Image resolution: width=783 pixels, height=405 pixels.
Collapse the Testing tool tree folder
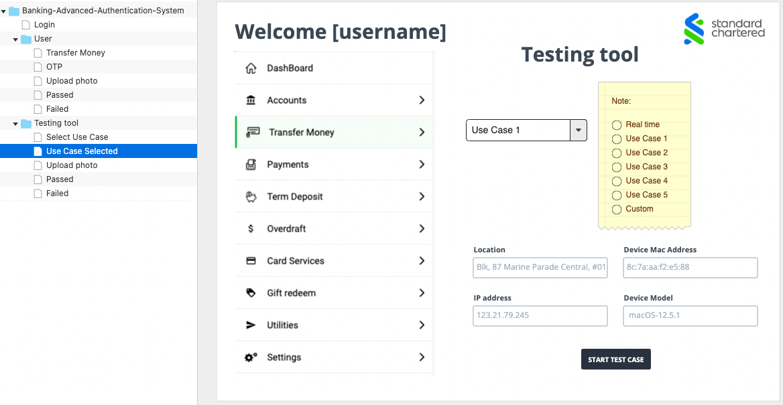(15, 123)
